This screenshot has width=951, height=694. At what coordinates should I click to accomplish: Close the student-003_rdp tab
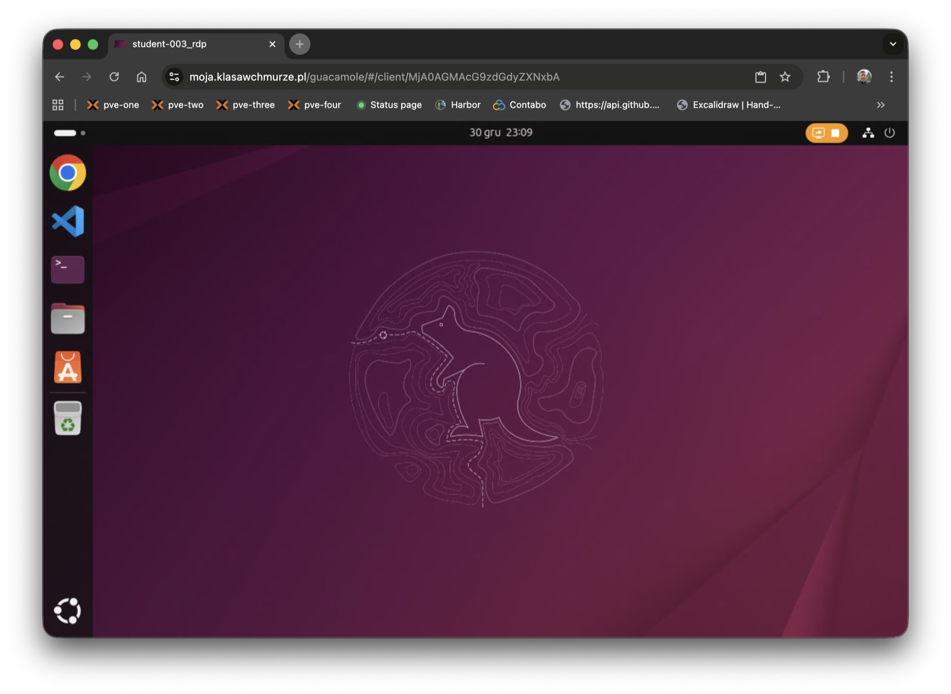pyautogui.click(x=272, y=44)
